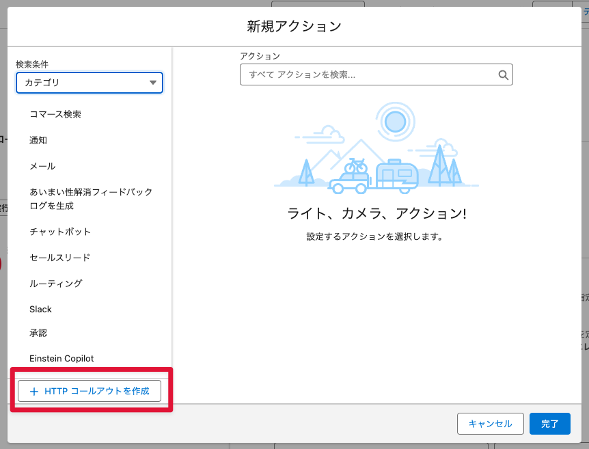Select the セールスリード category
Screen dimensions: 589x449
point(60,258)
